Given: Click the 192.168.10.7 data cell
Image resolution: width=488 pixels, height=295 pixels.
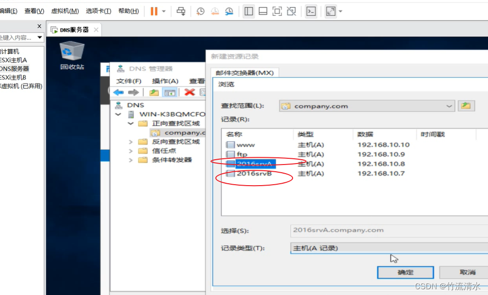Looking at the screenshot, I should point(381,174).
